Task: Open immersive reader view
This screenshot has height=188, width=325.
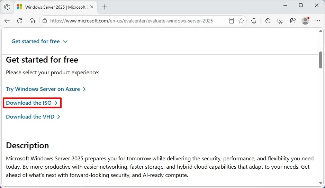Action: tap(232, 21)
